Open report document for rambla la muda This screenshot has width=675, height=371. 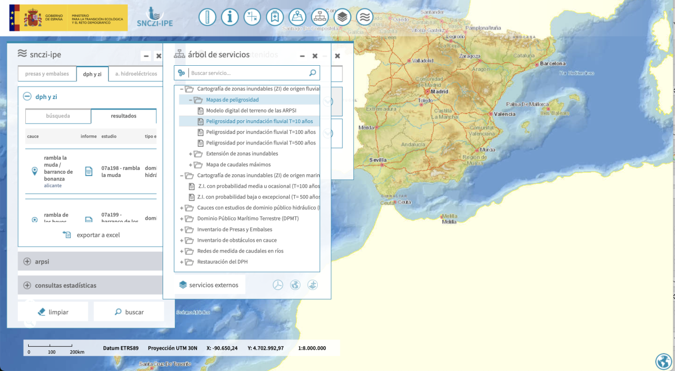click(88, 171)
